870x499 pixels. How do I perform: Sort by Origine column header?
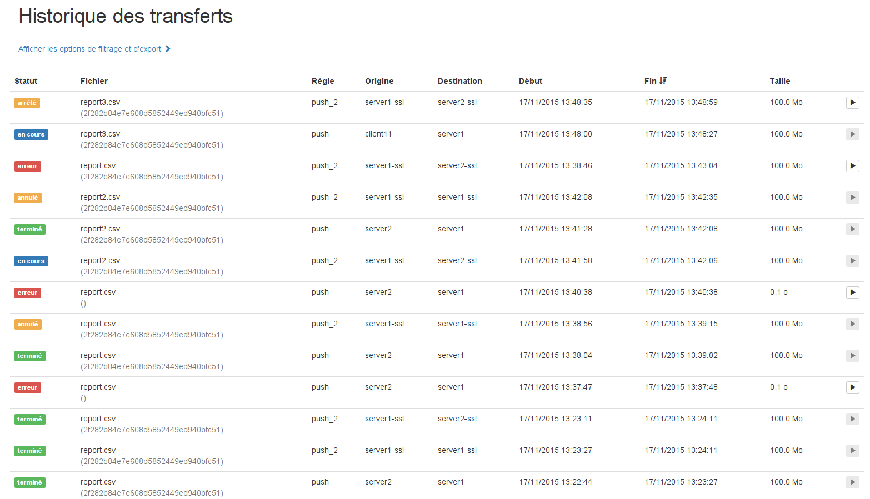pos(379,81)
